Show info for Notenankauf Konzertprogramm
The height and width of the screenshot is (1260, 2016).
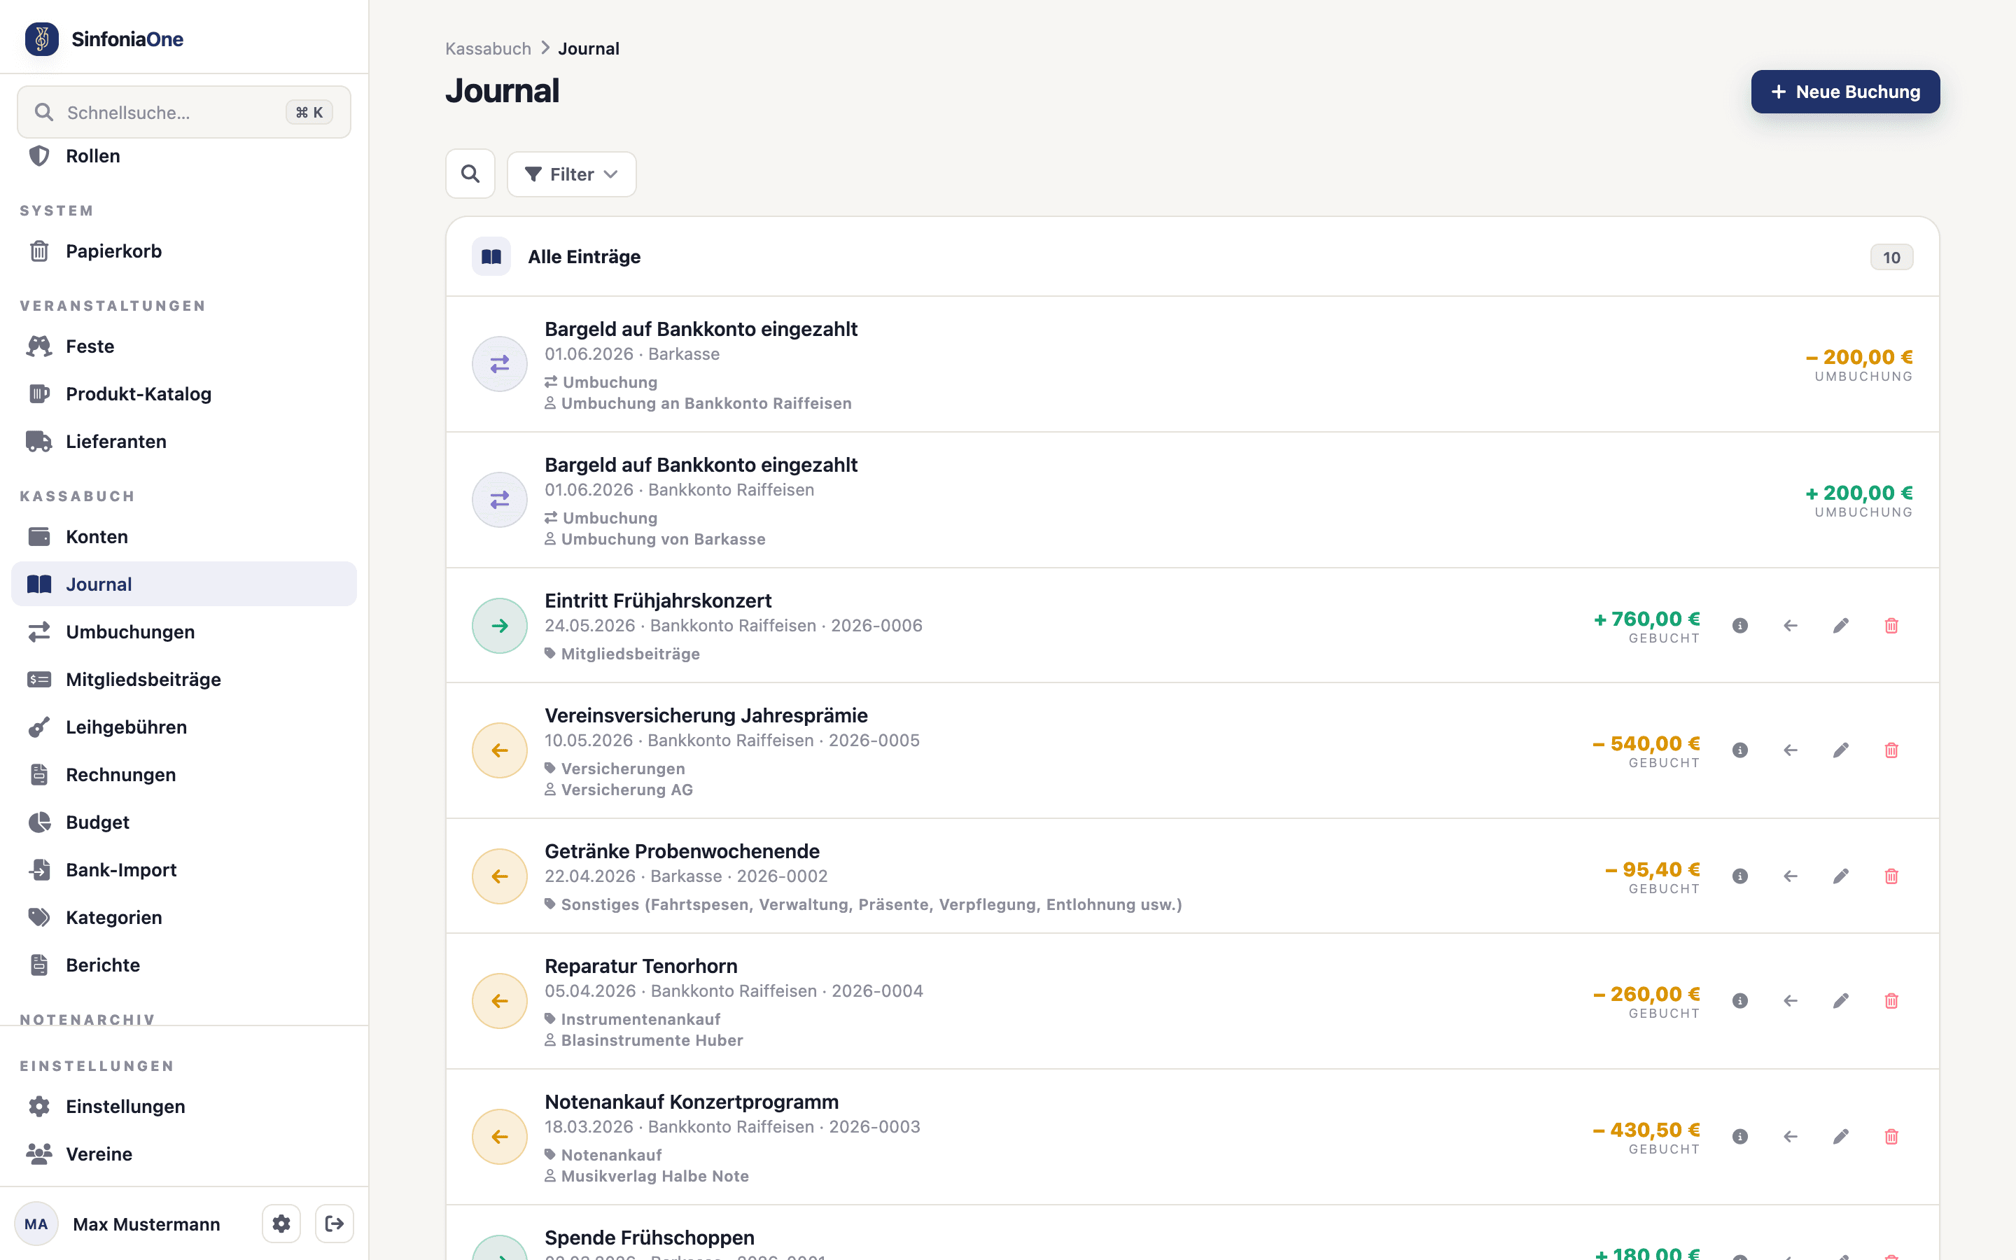click(1739, 1137)
